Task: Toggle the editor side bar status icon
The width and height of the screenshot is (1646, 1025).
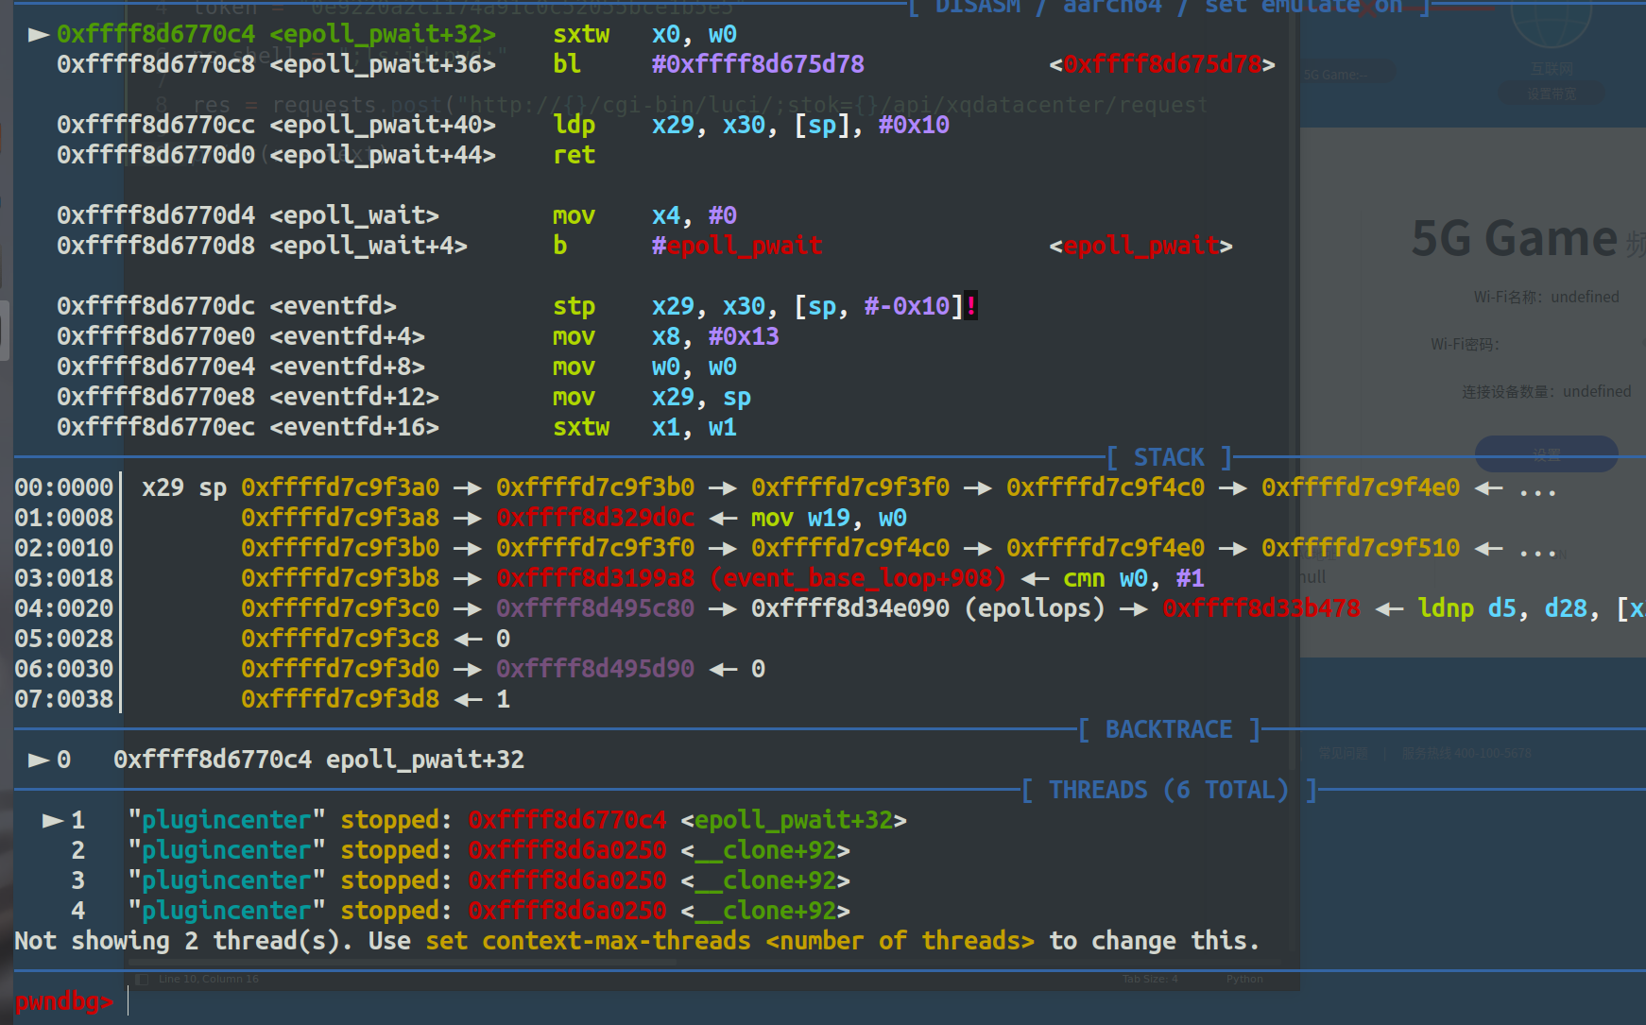Action: tap(142, 979)
